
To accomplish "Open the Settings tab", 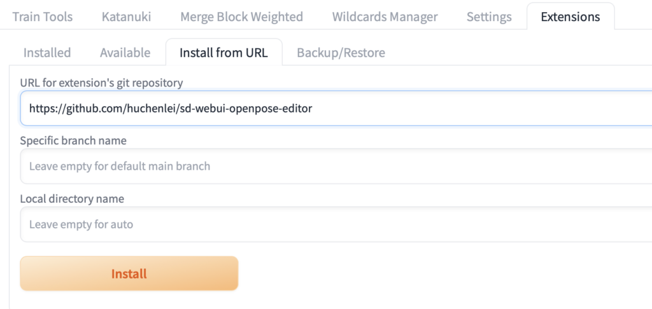I will [x=488, y=17].
